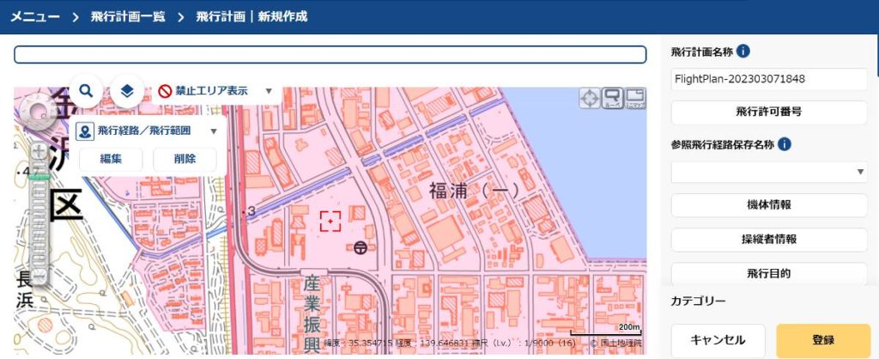
Task: Click the mini-map icon in the map corner
Action: (634, 98)
